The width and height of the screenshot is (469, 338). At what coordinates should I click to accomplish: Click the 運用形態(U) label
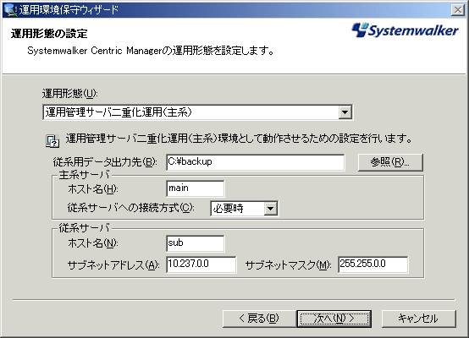coord(69,94)
